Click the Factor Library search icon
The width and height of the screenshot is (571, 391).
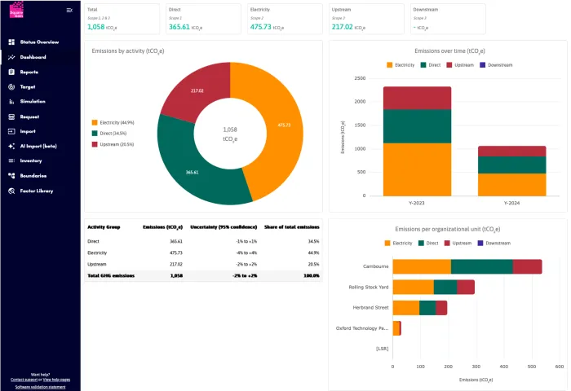pyautogui.click(x=11, y=191)
